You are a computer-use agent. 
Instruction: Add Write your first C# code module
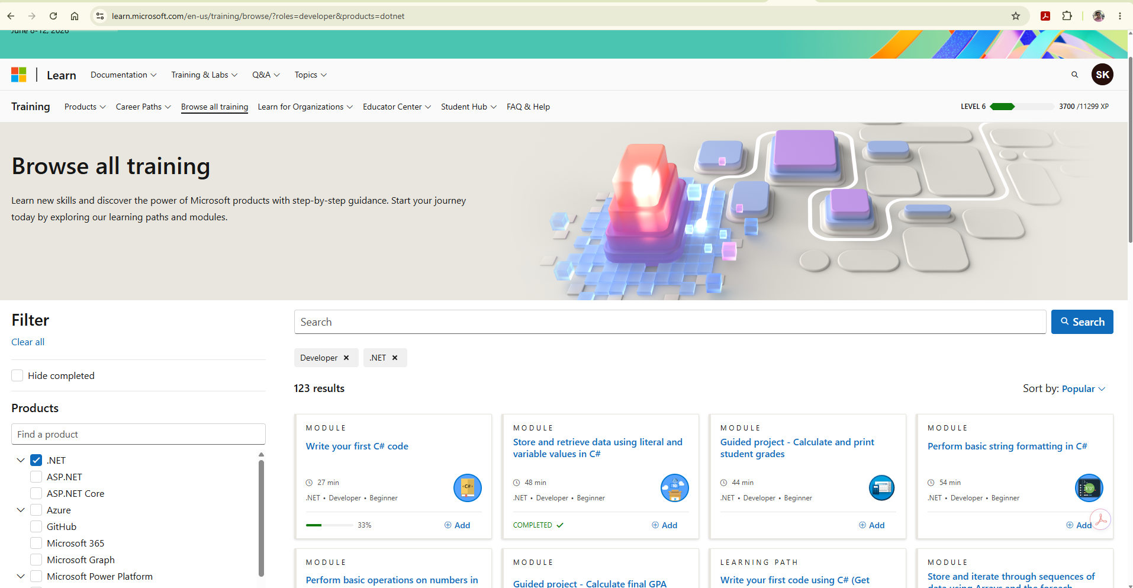pyautogui.click(x=457, y=525)
